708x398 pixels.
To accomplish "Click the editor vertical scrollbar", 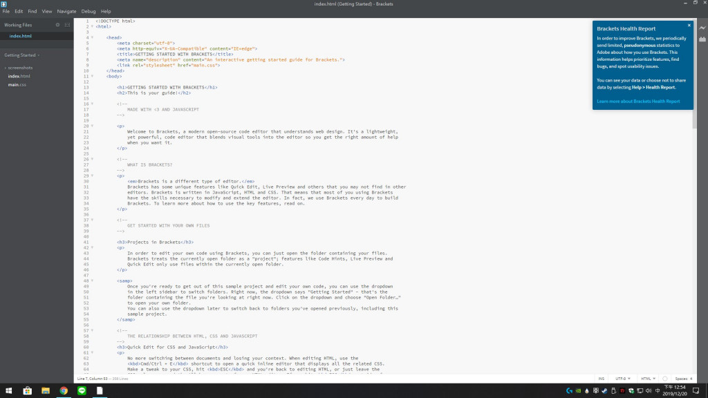I will pos(694,75).
